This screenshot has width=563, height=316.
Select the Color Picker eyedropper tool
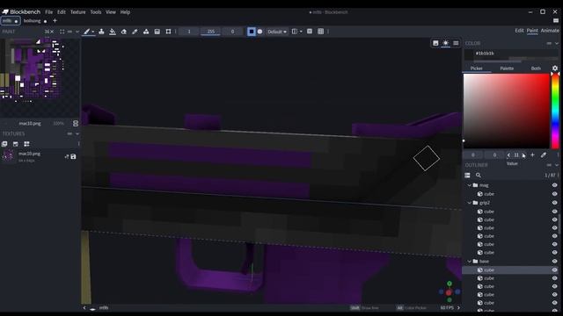pos(135,32)
